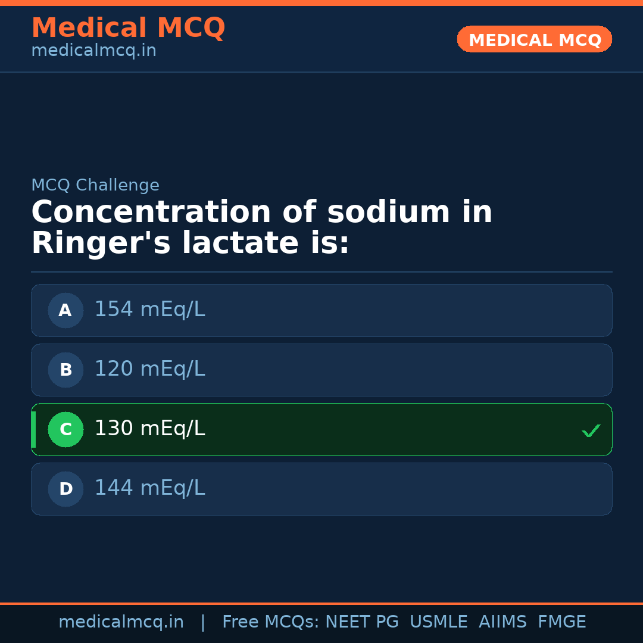This screenshot has height=643, width=643.
Task: Click the green letter C circle
Action: [x=65, y=429]
